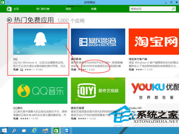Click the QQ音乐 app title text
The image size is (179, 134).
point(18,108)
